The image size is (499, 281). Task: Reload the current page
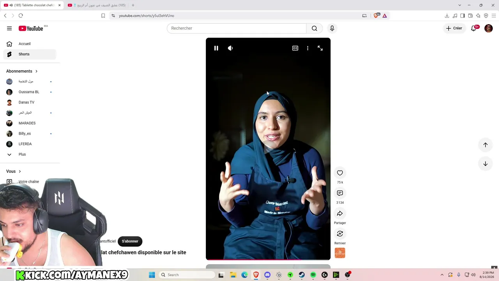[21, 16]
